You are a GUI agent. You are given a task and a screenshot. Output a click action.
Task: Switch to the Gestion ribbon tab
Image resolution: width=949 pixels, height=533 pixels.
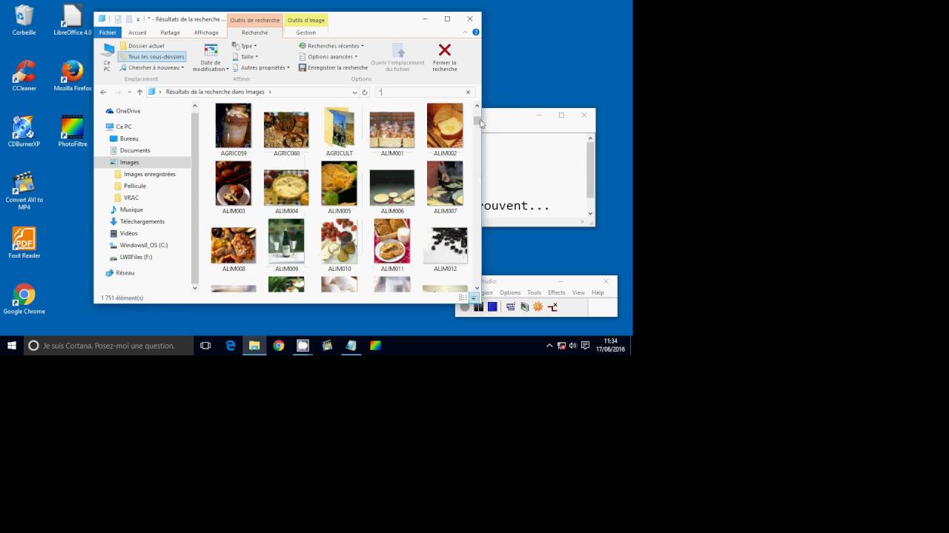306,33
